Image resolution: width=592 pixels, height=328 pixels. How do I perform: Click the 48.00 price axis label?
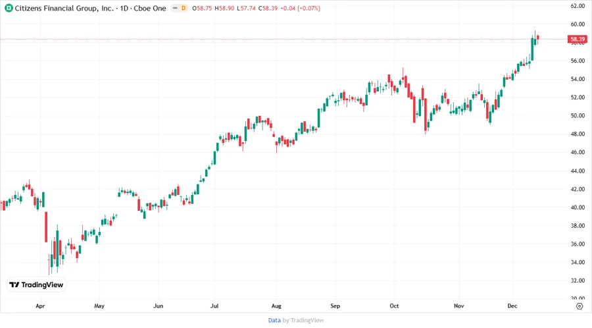click(578, 134)
